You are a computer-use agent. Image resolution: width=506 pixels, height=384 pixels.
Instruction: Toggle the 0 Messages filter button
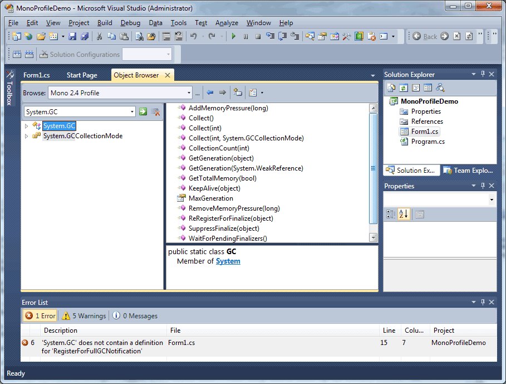pyautogui.click(x=135, y=316)
